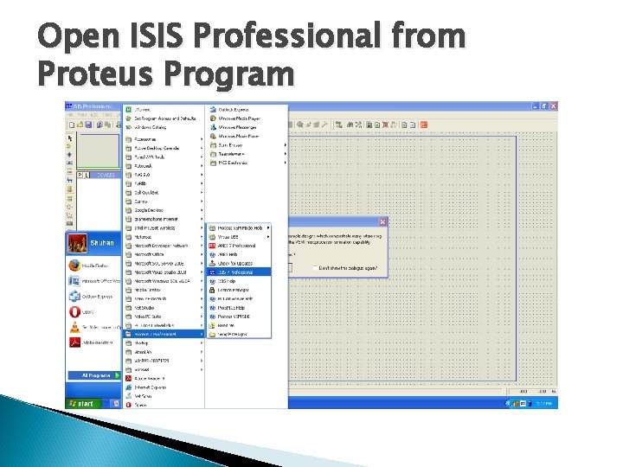The image size is (623, 467).
Task: Open Set Program Access and Defaults
Action: coord(164,118)
